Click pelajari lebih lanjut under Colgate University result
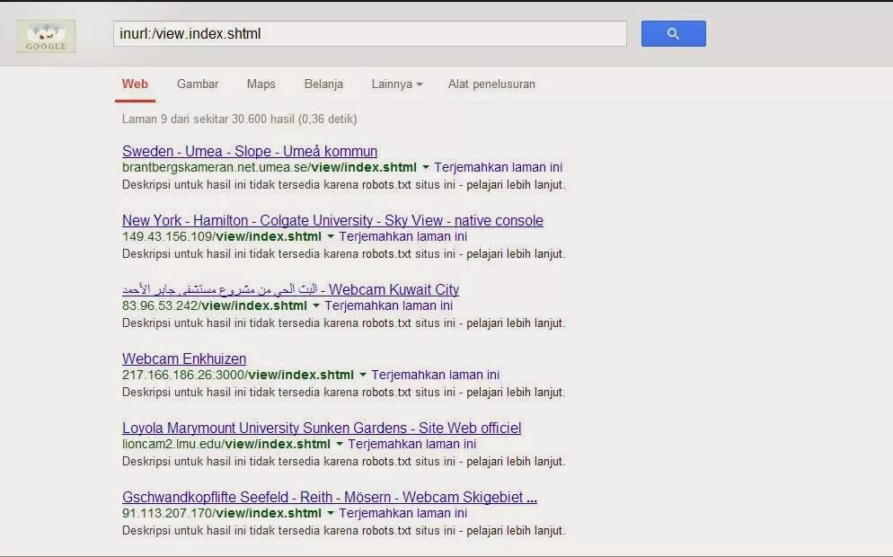This screenshot has width=893, height=557. coord(515,253)
